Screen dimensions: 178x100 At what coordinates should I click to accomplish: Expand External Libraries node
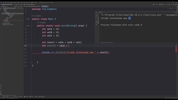tap(2, 23)
